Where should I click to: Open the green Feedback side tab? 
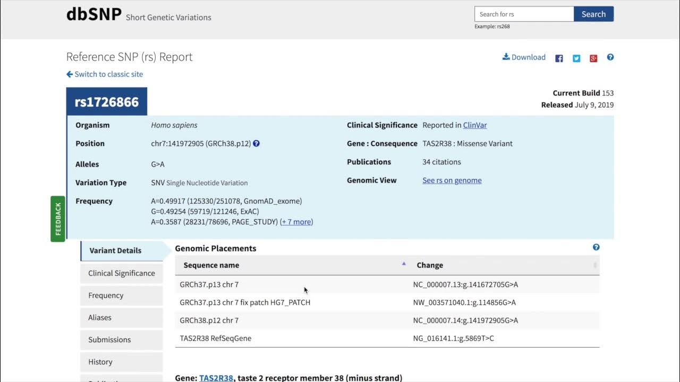pos(58,219)
